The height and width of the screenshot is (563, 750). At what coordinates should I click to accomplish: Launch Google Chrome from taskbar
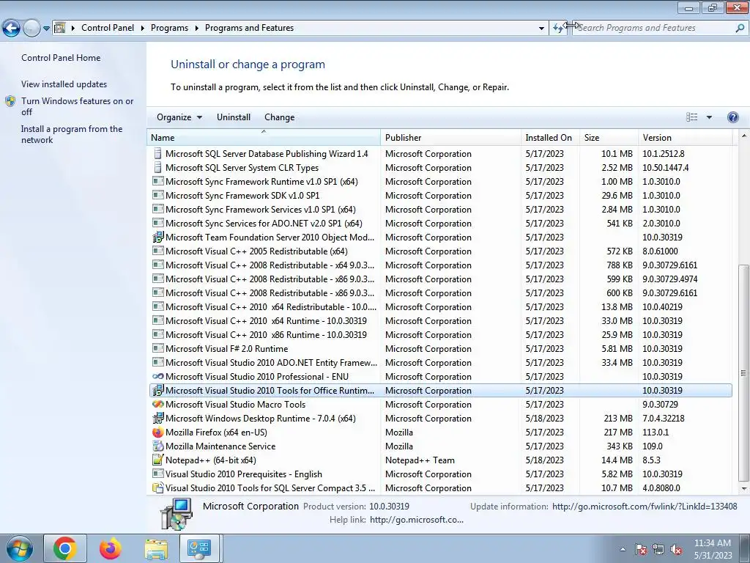click(x=65, y=548)
